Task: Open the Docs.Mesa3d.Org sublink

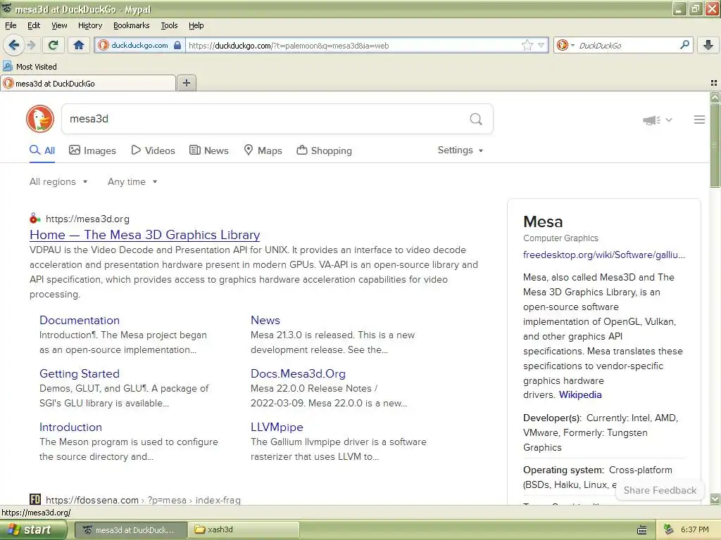Action: pos(298,374)
